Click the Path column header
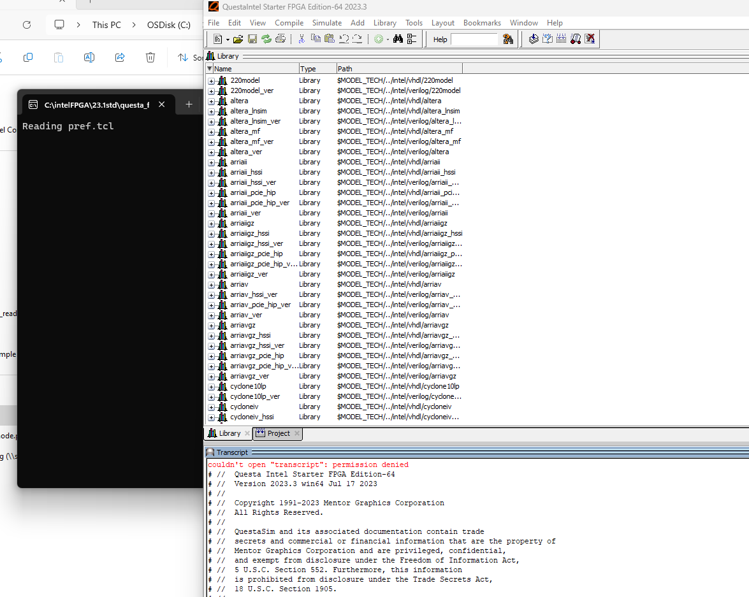The width and height of the screenshot is (749, 597). [398, 68]
